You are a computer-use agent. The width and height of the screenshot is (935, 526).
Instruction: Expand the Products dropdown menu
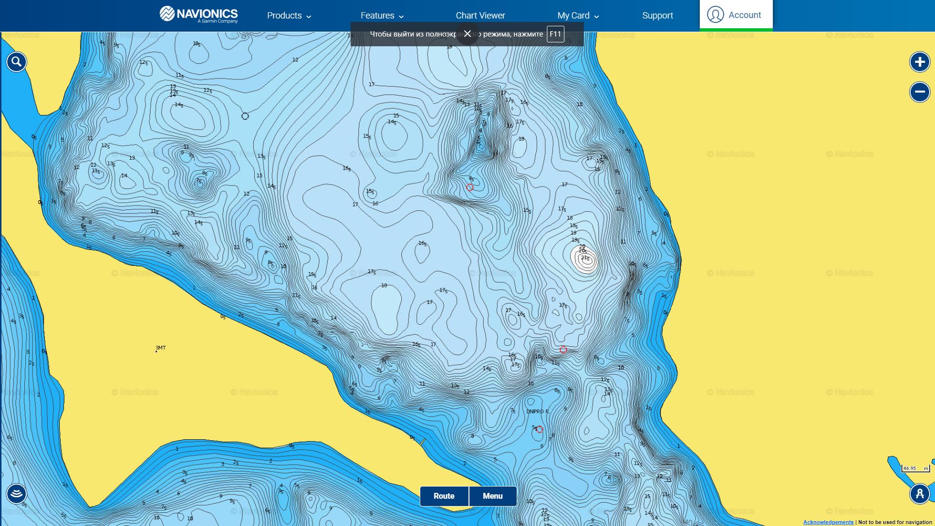pyautogui.click(x=289, y=16)
